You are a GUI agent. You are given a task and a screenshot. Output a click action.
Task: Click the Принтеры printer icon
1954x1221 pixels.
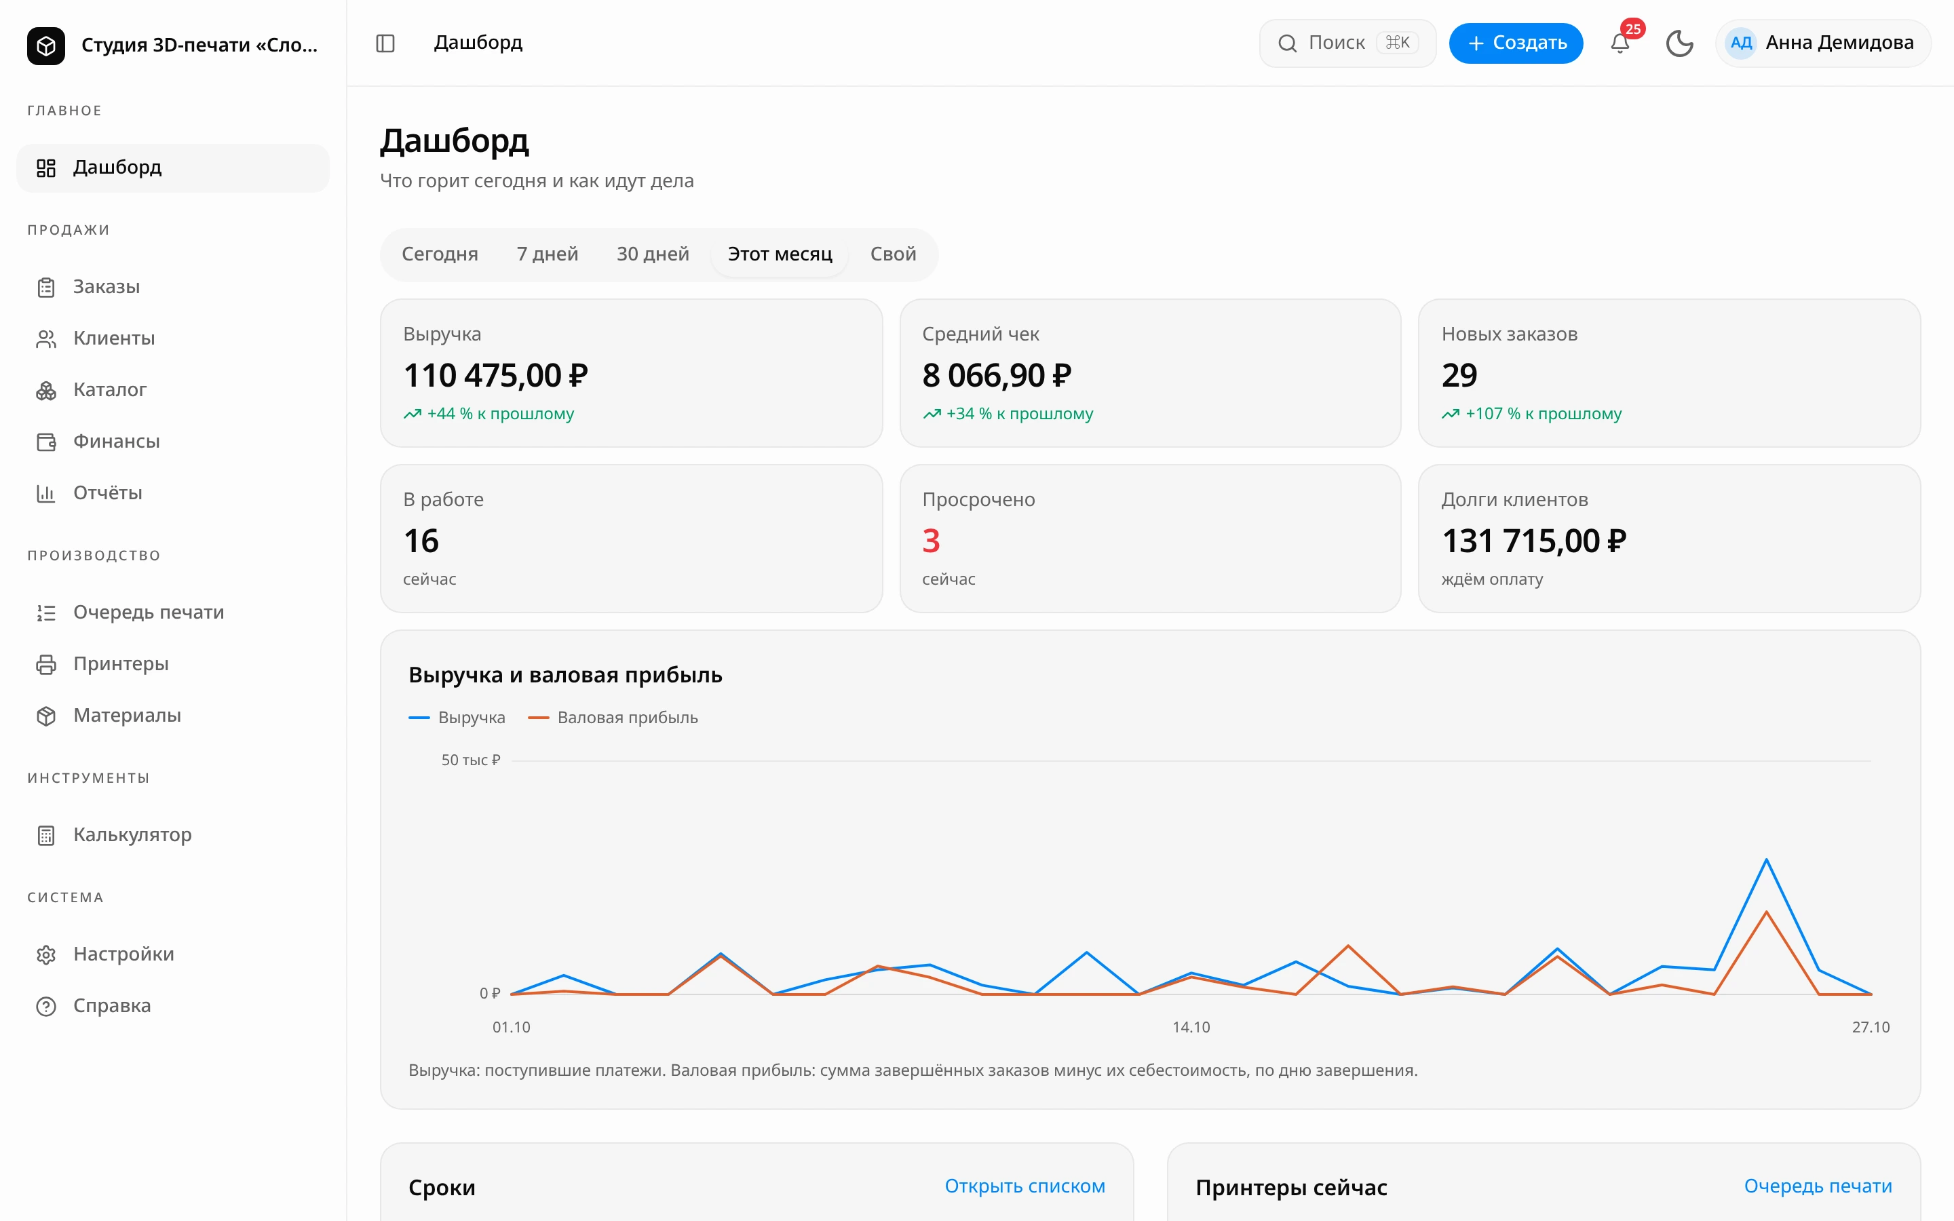[46, 665]
